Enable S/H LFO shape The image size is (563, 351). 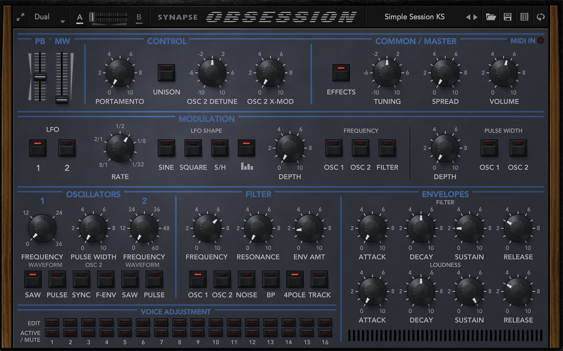tap(220, 148)
